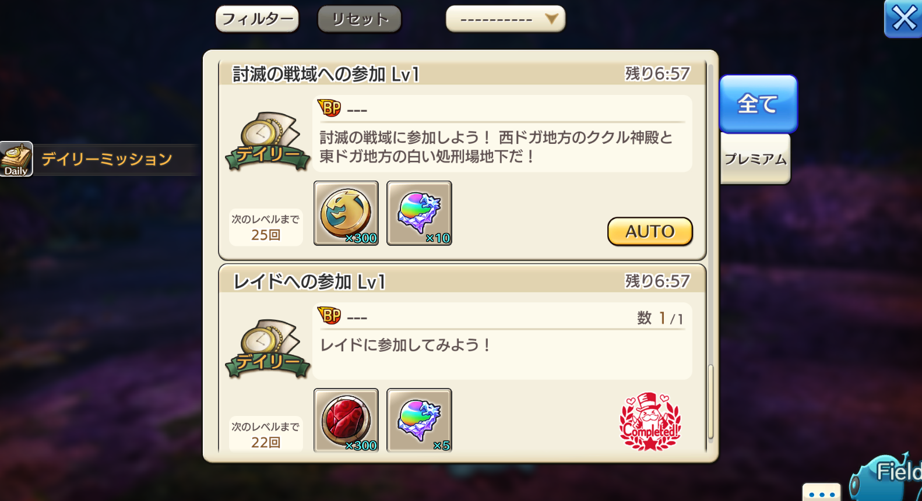The height and width of the screenshot is (501, 922).
Task: Tap the gold coin ×300 reward icon
Action: tap(346, 213)
